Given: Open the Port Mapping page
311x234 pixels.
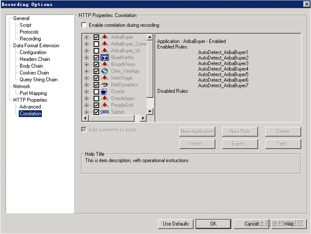Looking at the screenshot, I should point(33,93).
